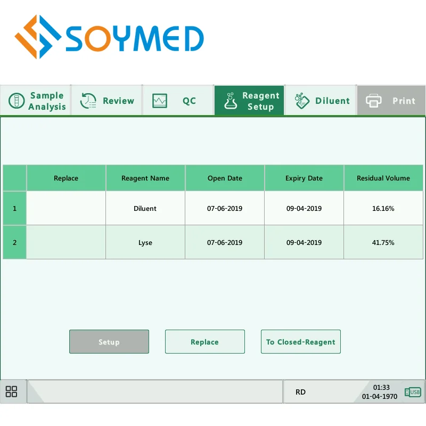Switch To Closed-Reagent mode
This screenshot has width=426, height=426.
(x=301, y=341)
